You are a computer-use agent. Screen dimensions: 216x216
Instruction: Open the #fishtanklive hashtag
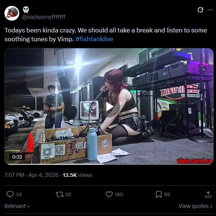(94, 39)
